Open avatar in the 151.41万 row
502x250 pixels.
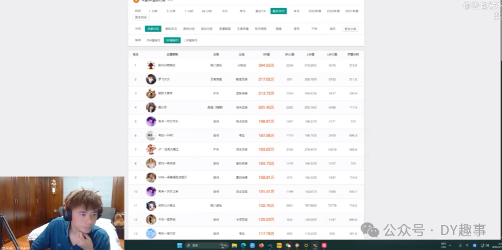(151, 191)
